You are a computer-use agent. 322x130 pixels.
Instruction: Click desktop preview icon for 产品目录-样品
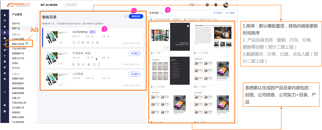click(94, 65)
